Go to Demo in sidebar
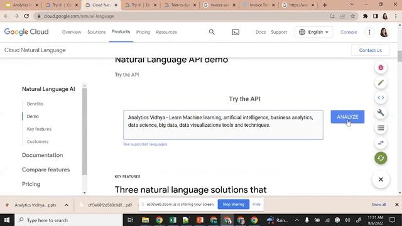 (33, 116)
